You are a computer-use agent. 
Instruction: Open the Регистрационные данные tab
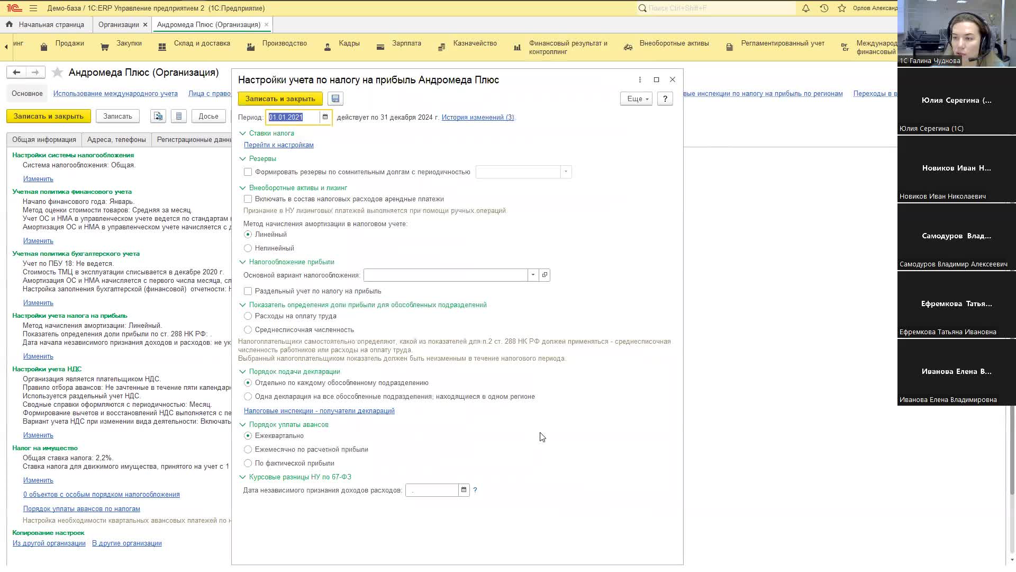pyautogui.click(x=193, y=140)
